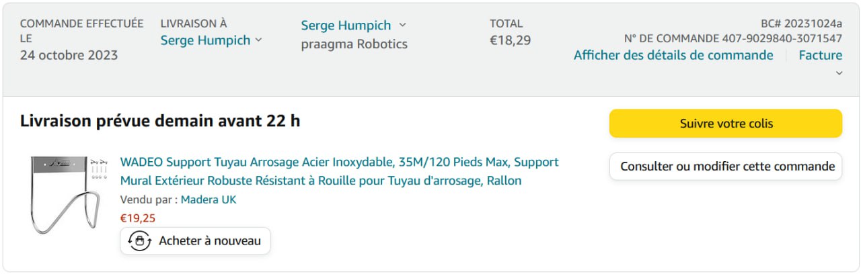Click the circular arrows buy-again icon

click(139, 240)
